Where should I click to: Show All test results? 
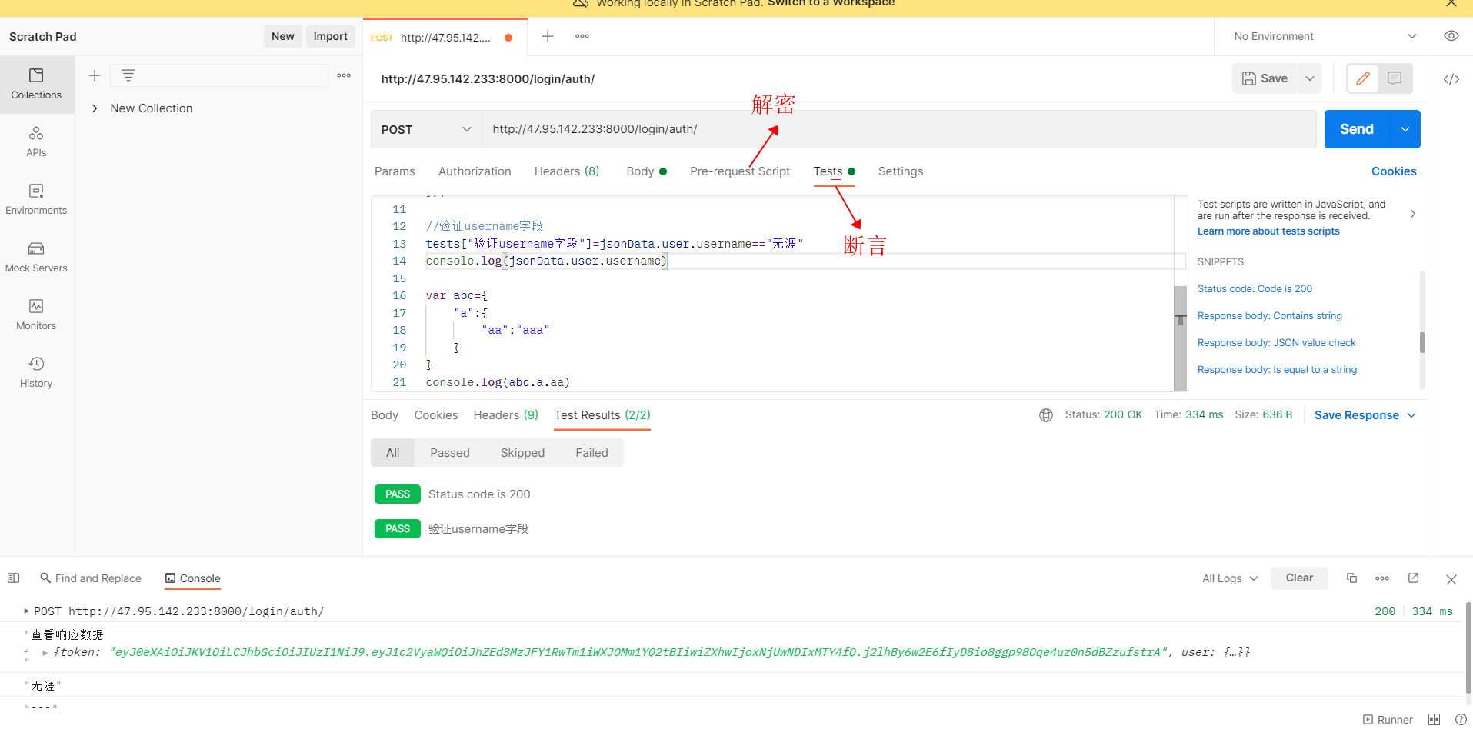point(393,453)
